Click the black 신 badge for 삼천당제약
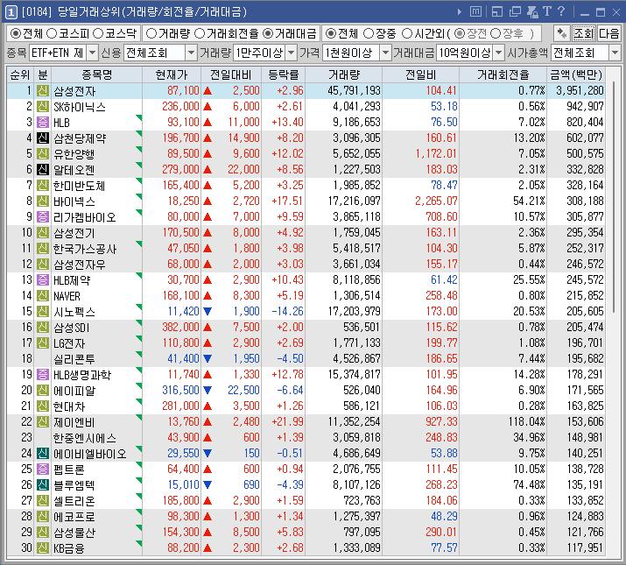 coord(43,138)
